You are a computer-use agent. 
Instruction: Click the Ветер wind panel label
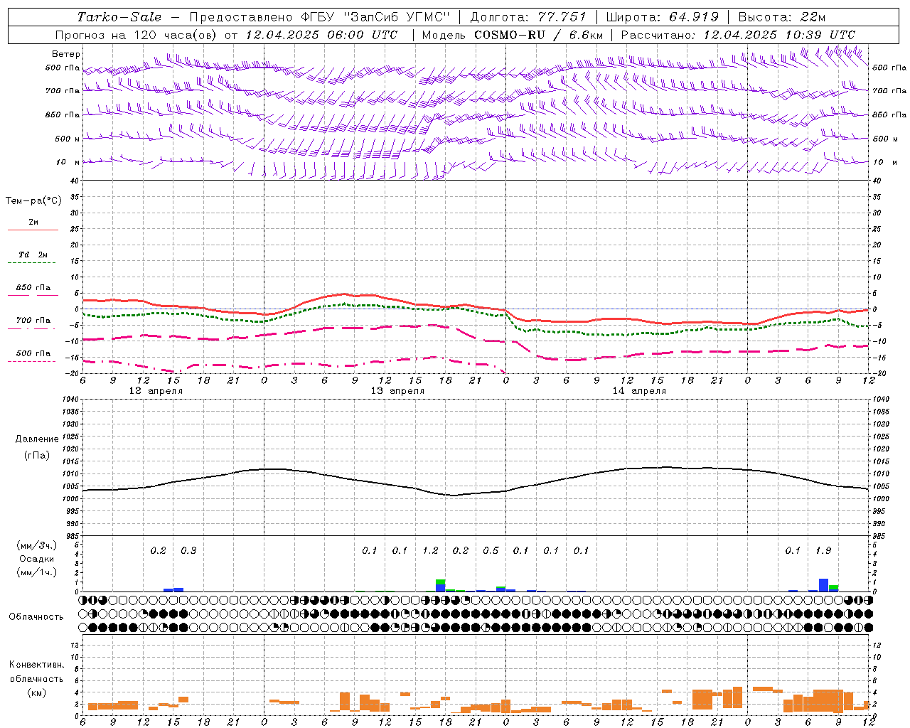(x=66, y=54)
